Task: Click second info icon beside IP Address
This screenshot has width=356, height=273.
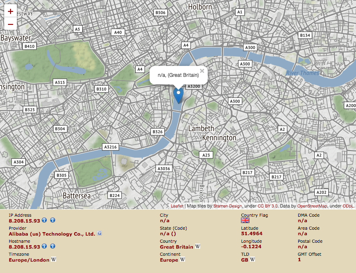Action: tap(53, 220)
